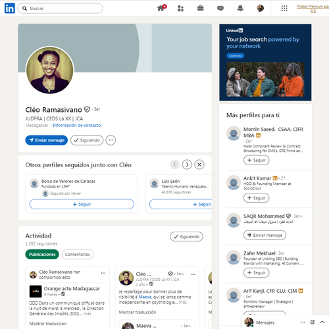Image resolution: width=329 pixels, height=329 pixels.
Task: Follow Ankit Kumar
Action: coord(257,198)
